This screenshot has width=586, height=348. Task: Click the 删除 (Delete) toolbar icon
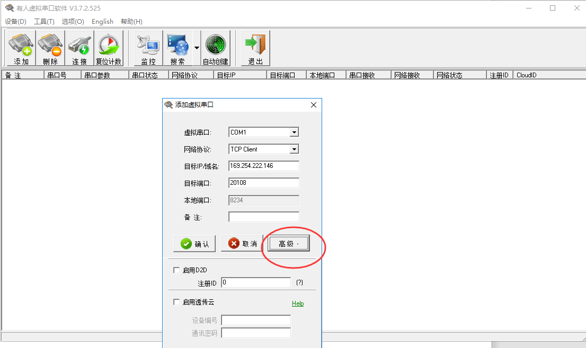[x=50, y=49]
